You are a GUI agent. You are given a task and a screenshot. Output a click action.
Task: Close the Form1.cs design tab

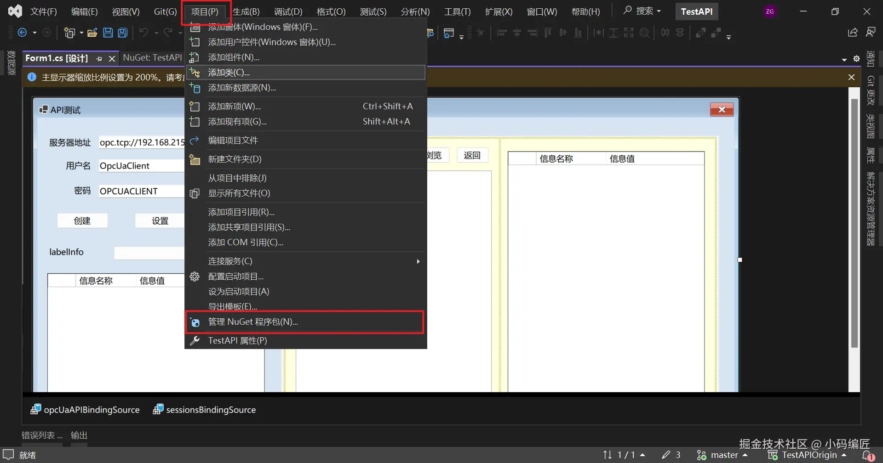[112, 59]
